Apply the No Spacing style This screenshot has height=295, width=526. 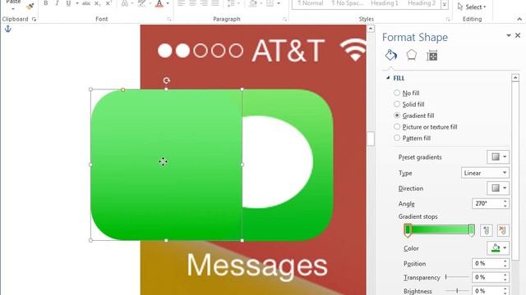pos(347,3)
